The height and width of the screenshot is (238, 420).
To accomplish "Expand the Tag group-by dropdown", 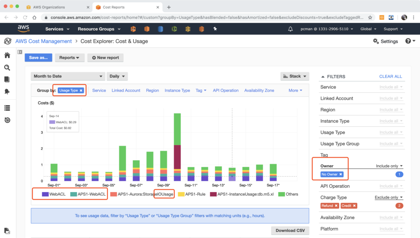I will 201,90.
